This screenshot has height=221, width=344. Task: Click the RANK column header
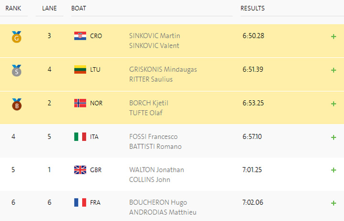(13, 9)
